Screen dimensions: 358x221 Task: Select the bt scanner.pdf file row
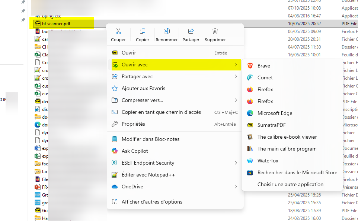(56, 23)
